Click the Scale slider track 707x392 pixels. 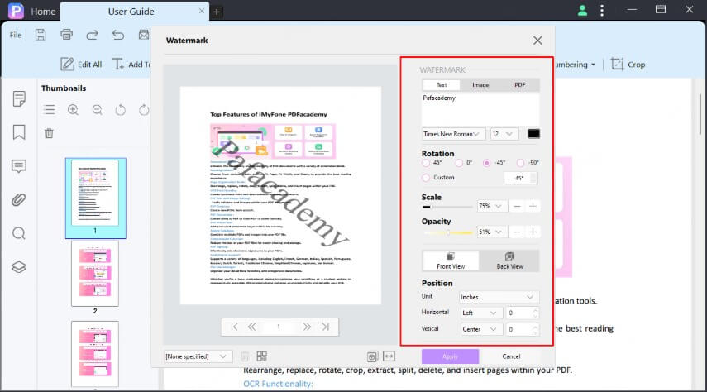(447, 207)
